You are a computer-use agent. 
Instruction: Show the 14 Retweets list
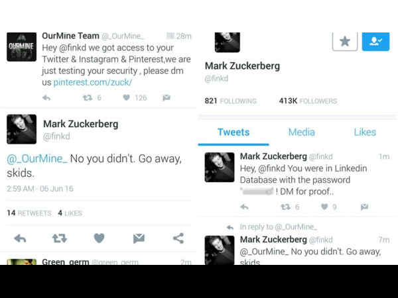(29, 213)
